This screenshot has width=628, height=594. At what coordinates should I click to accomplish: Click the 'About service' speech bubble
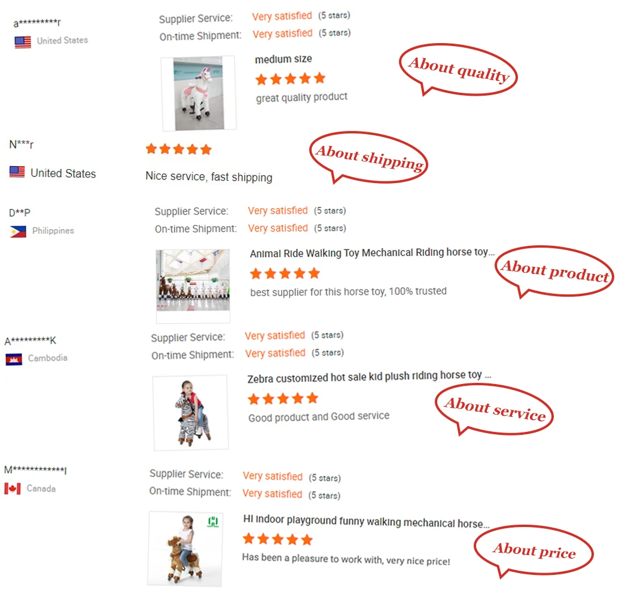coord(494,409)
